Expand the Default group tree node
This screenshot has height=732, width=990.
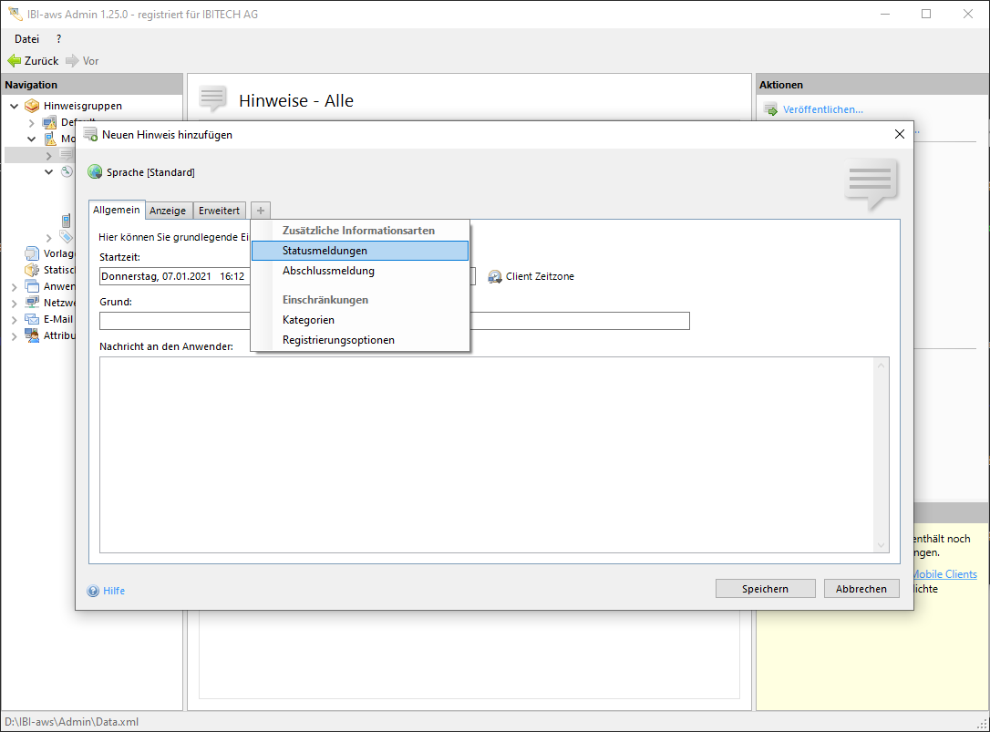[x=32, y=122]
